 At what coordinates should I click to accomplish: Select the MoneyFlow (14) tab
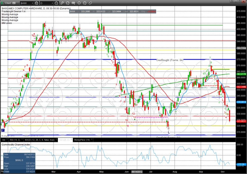click(81, 140)
